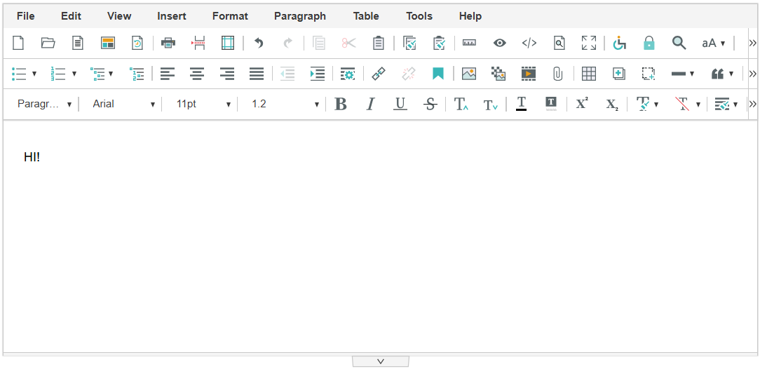This screenshot has width=760, height=369.
Task: Click the eye preview icon
Action: (x=500, y=43)
